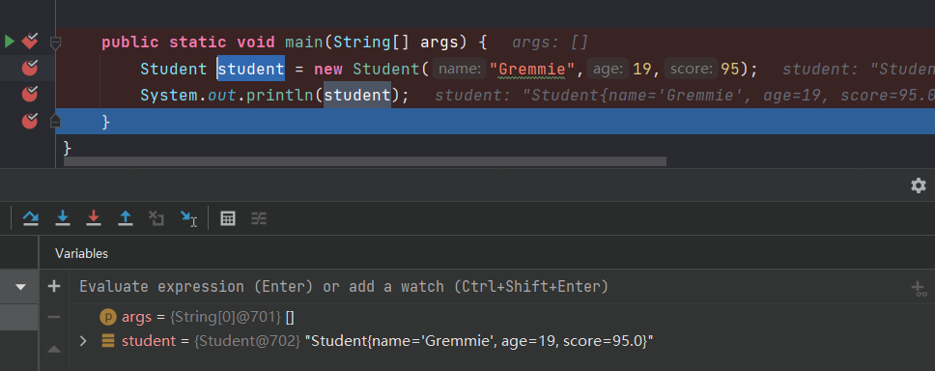Select the Variables tab

(82, 253)
